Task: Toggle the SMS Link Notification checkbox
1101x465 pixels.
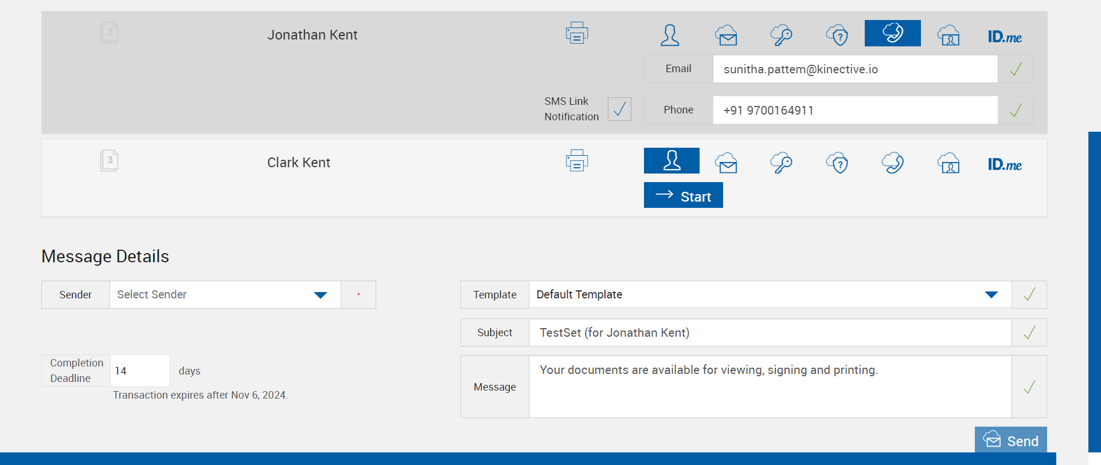Action: (x=619, y=109)
